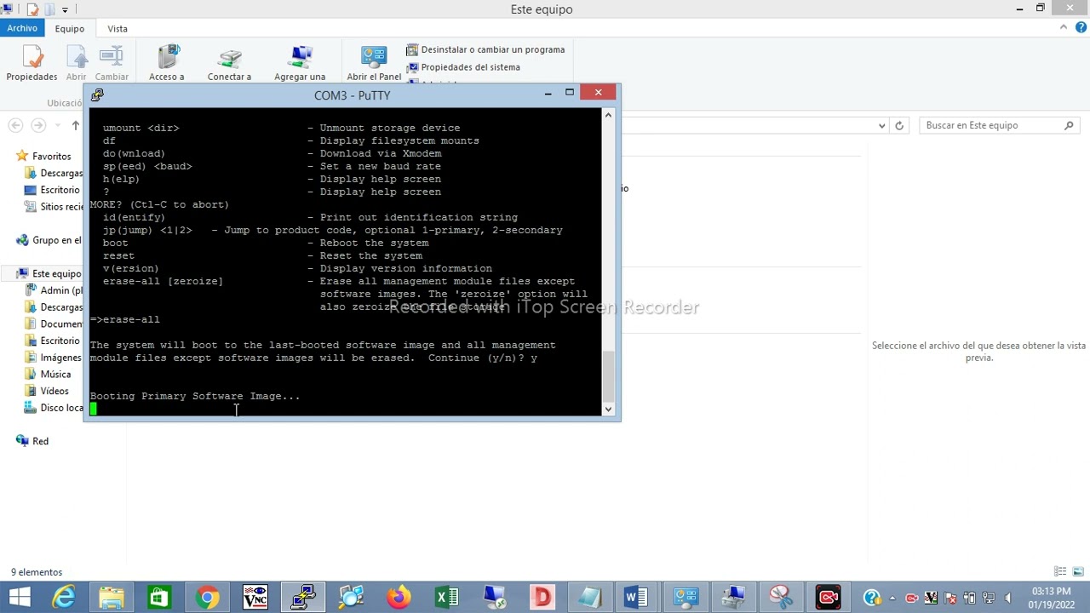
Task: Click the Explorer forward navigation arrow
Action: (37, 125)
